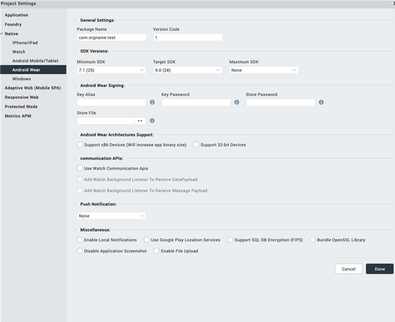Click the Key Alias info icon

pyautogui.click(x=152, y=102)
